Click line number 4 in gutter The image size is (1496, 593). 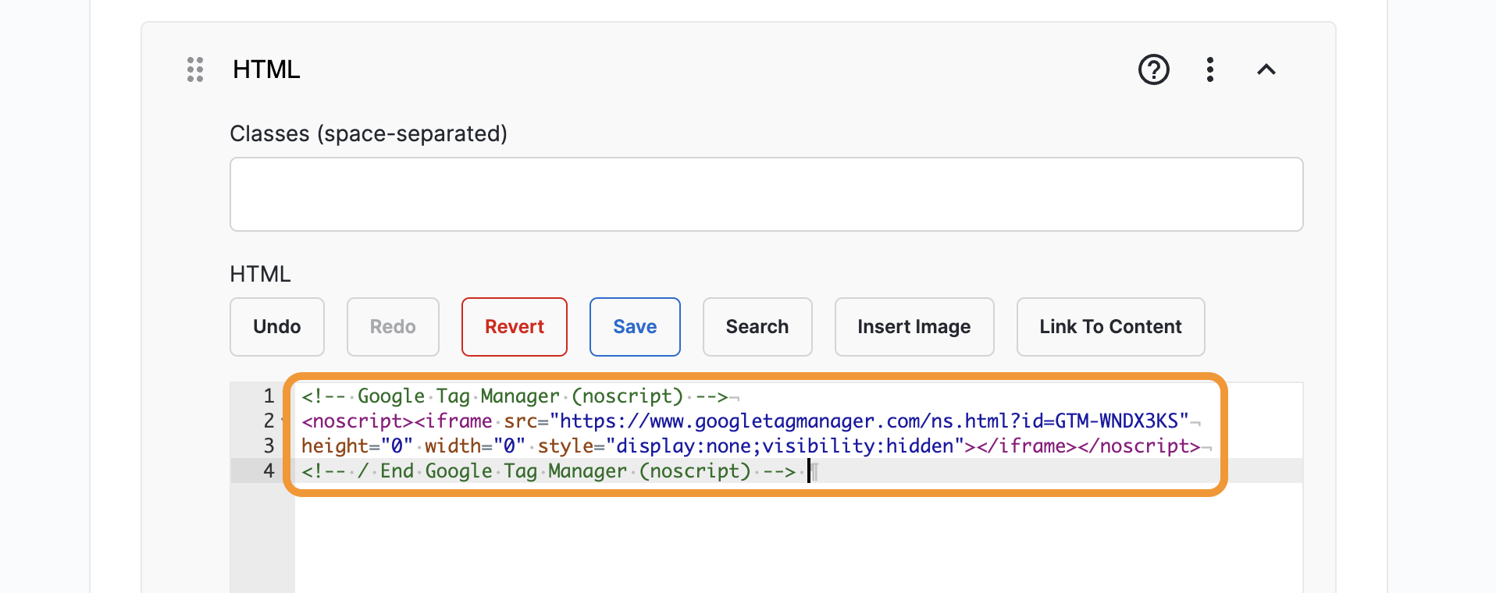[269, 471]
